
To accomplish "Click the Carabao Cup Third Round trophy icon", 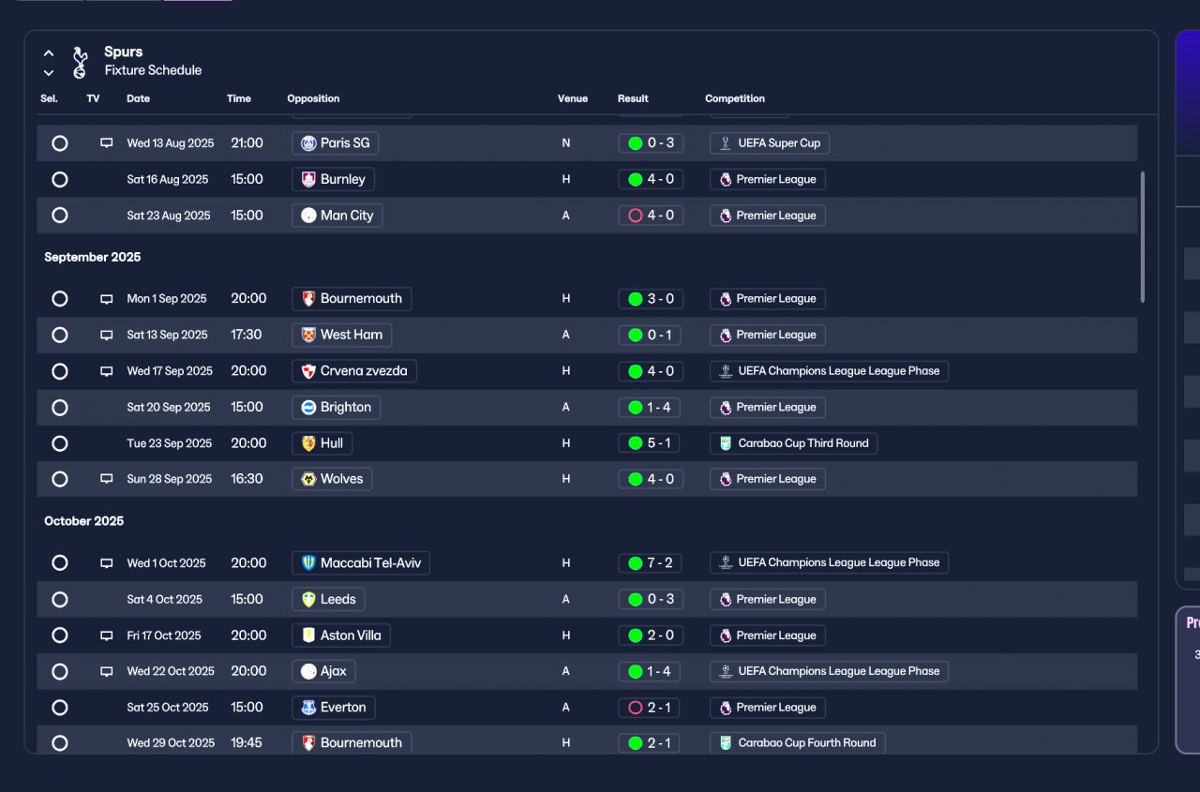I will point(725,443).
